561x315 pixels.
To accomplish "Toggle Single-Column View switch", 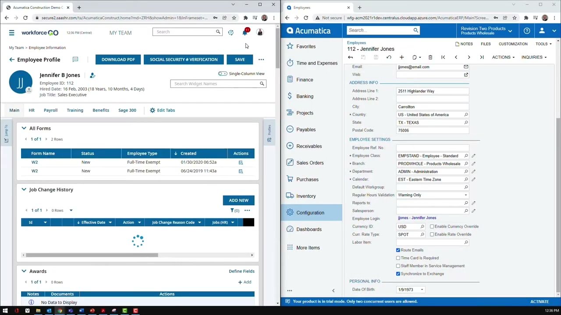I will click(223, 73).
